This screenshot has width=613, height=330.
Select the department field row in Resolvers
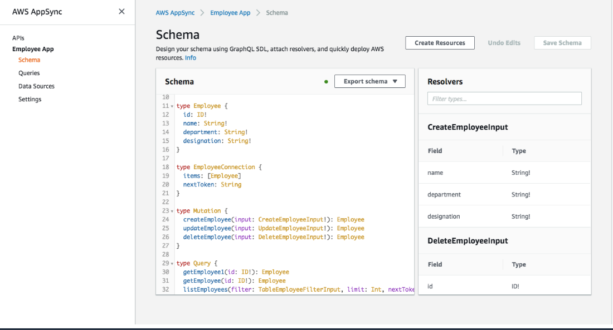[x=504, y=194]
